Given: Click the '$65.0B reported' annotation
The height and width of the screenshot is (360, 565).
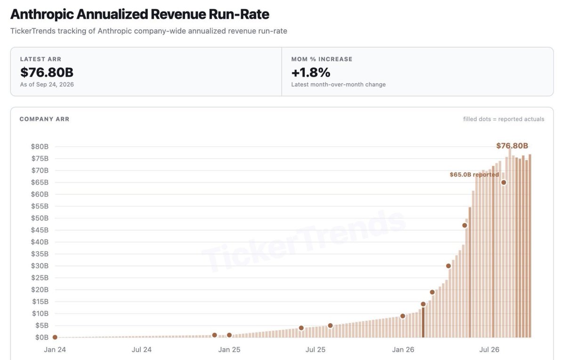Looking at the screenshot, I should (x=474, y=175).
